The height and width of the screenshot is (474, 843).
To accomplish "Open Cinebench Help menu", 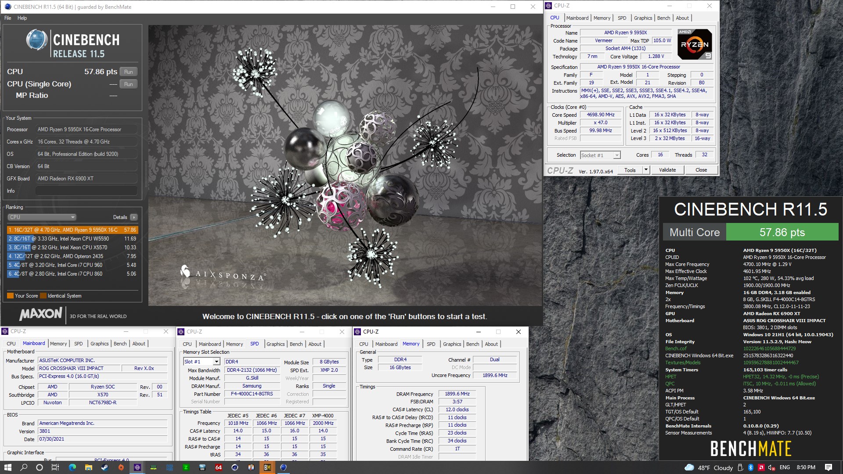I will 22,18.
